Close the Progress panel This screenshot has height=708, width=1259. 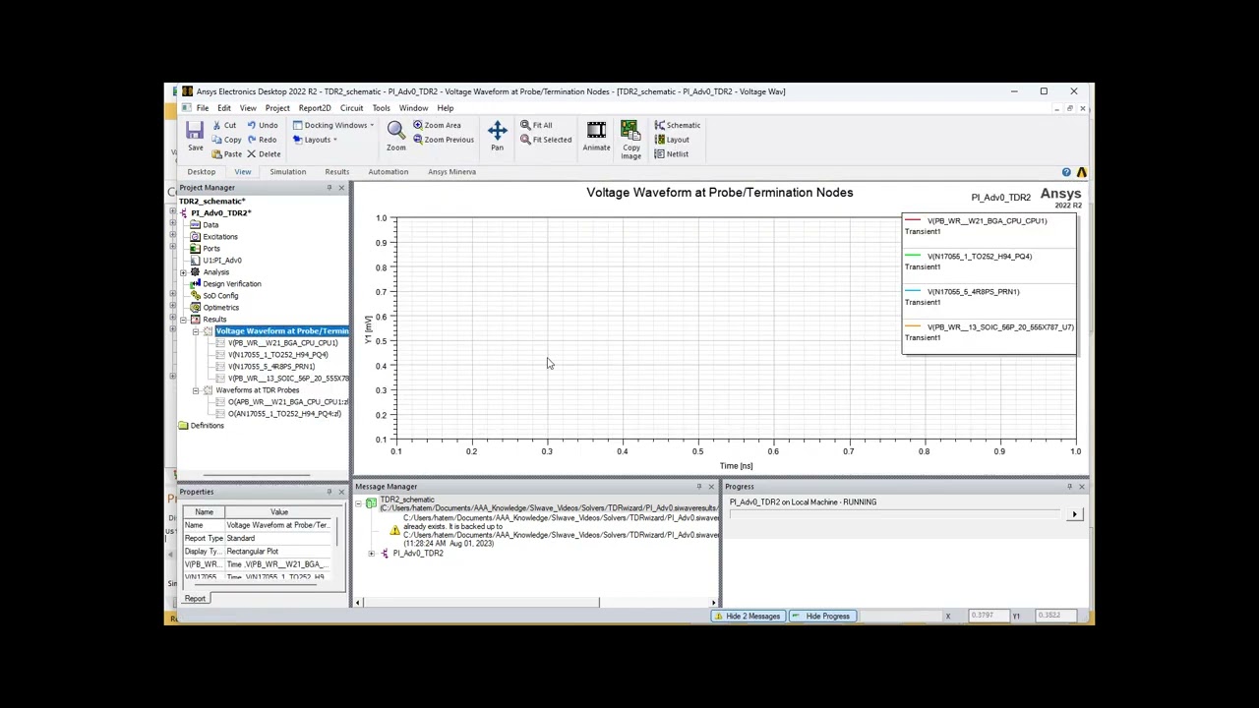tap(1081, 486)
